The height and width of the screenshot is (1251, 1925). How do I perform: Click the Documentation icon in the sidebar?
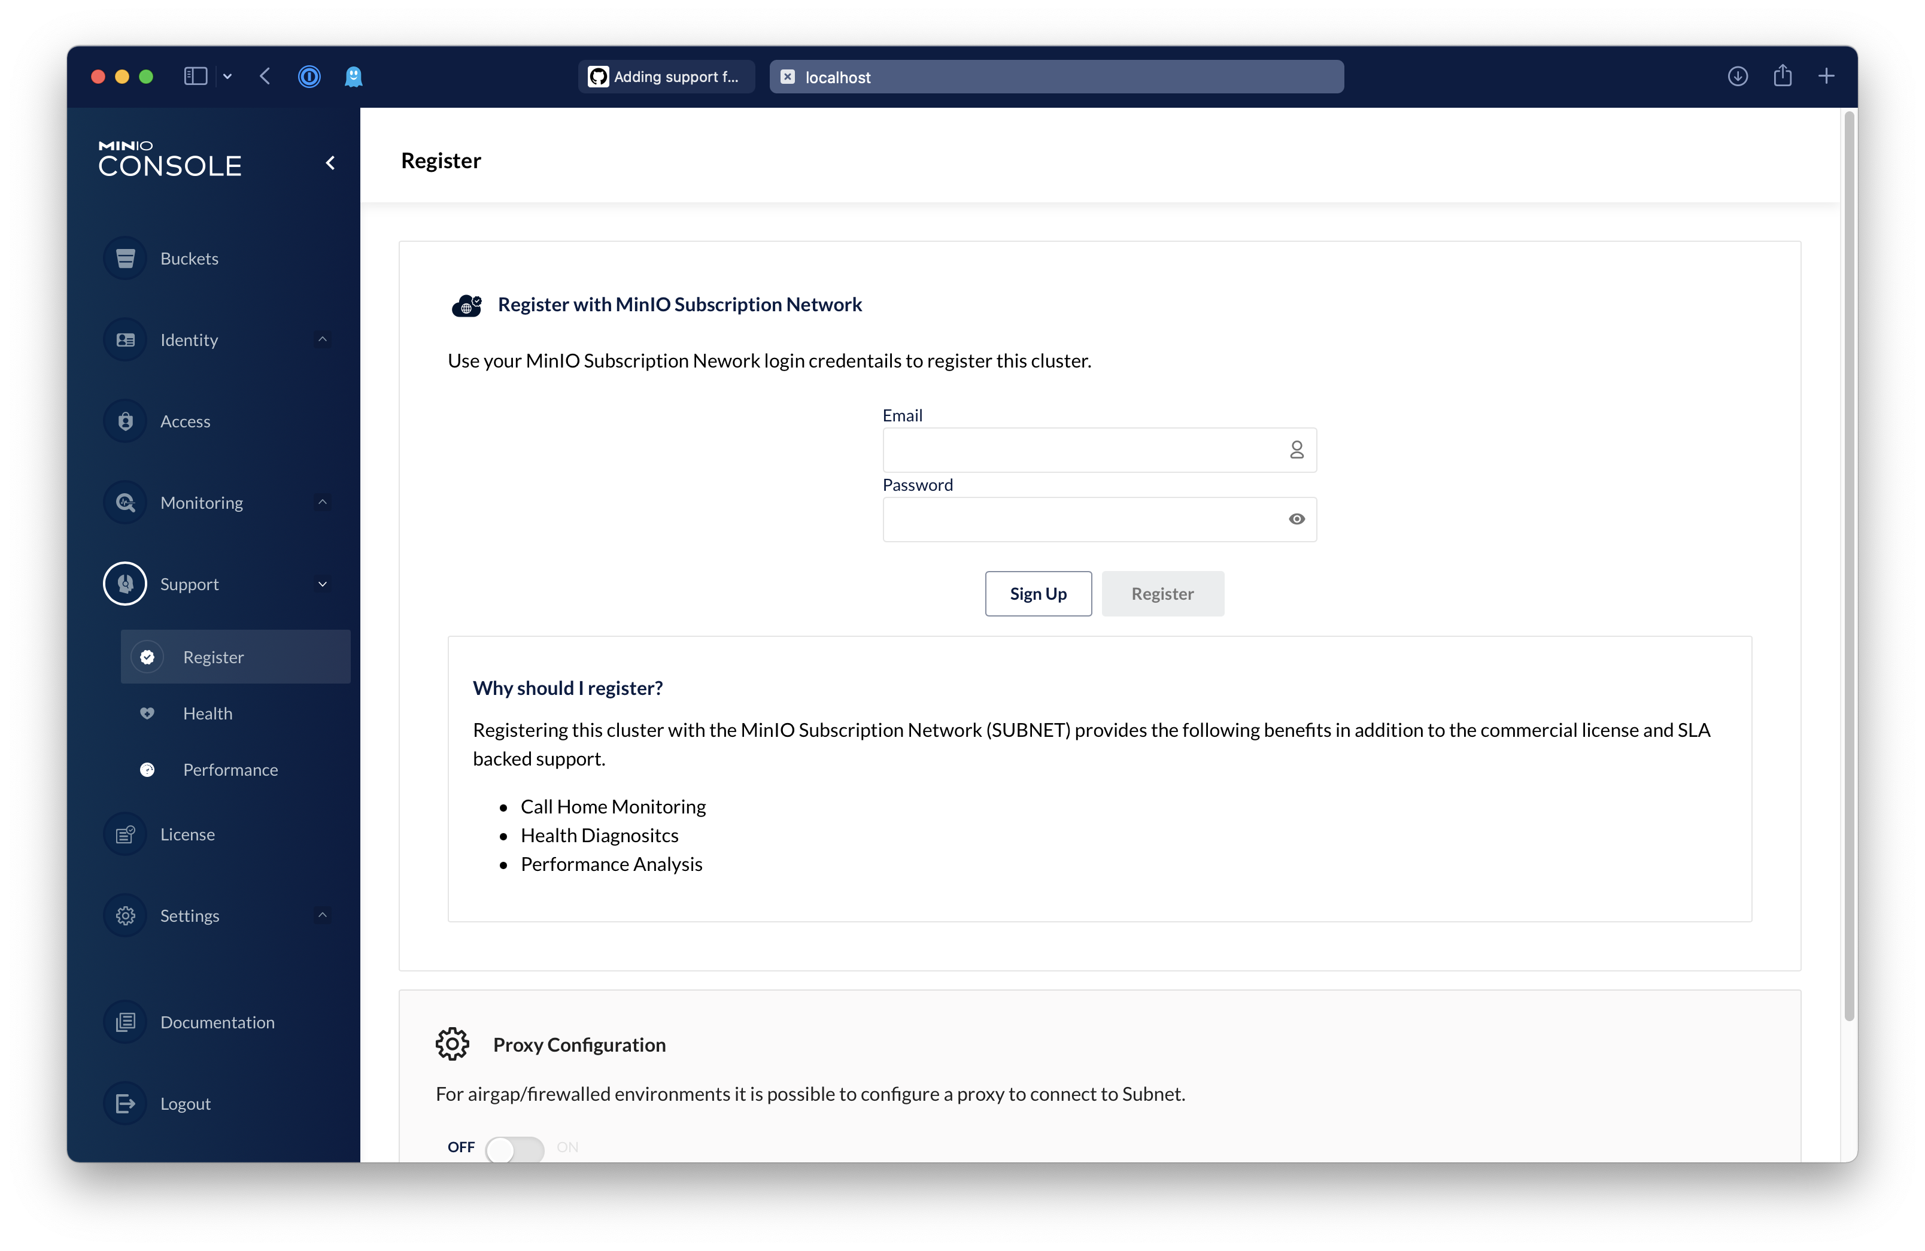coord(125,1022)
